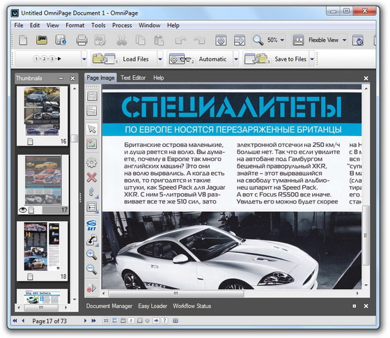Click the Load Files button

click(124, 59)
